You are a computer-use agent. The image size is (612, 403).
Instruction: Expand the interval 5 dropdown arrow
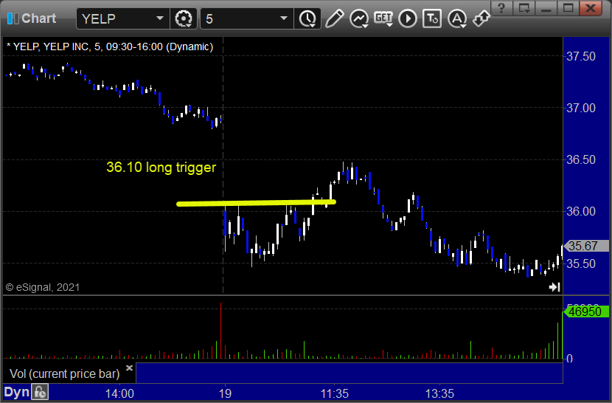[x=284, y=18]
